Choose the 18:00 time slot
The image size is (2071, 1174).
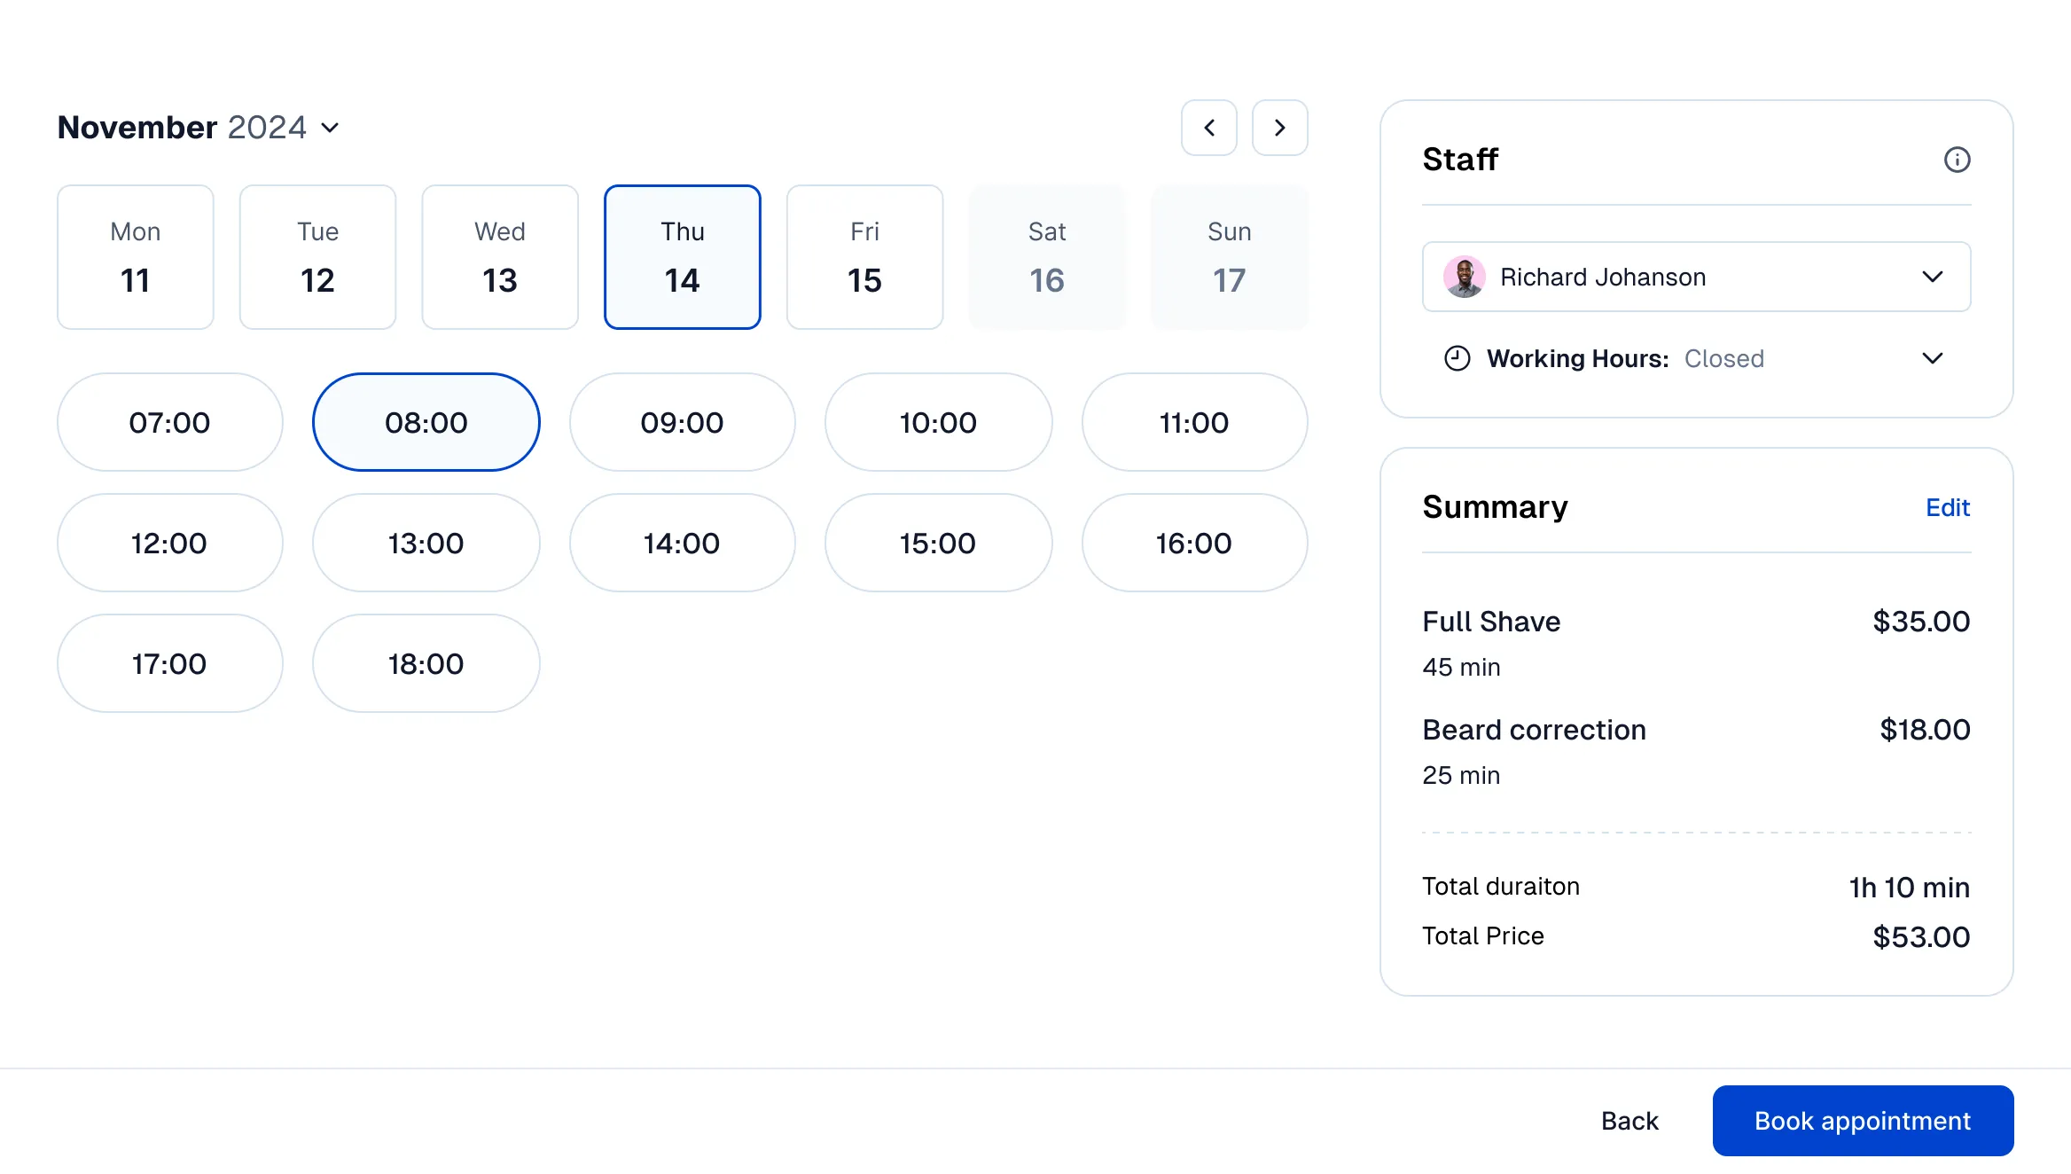[426, 662]
